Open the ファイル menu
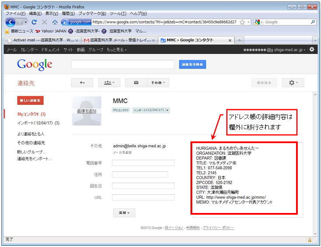321x247 pixels. pyautogui.click(x=15, y=14)
